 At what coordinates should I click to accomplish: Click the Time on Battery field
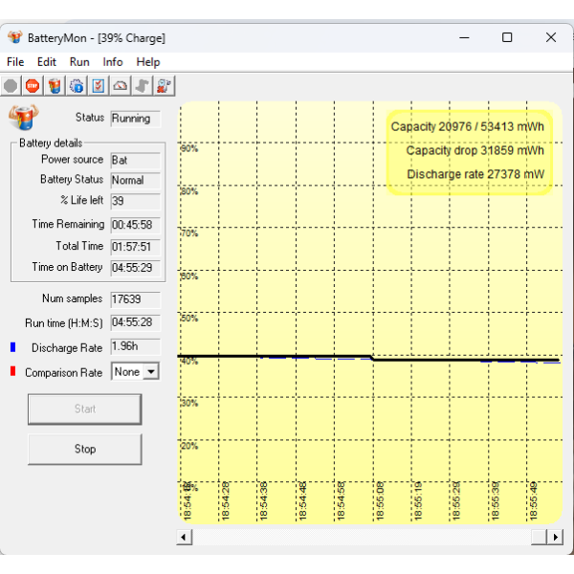pyautogui.click(x=136, y=268)
